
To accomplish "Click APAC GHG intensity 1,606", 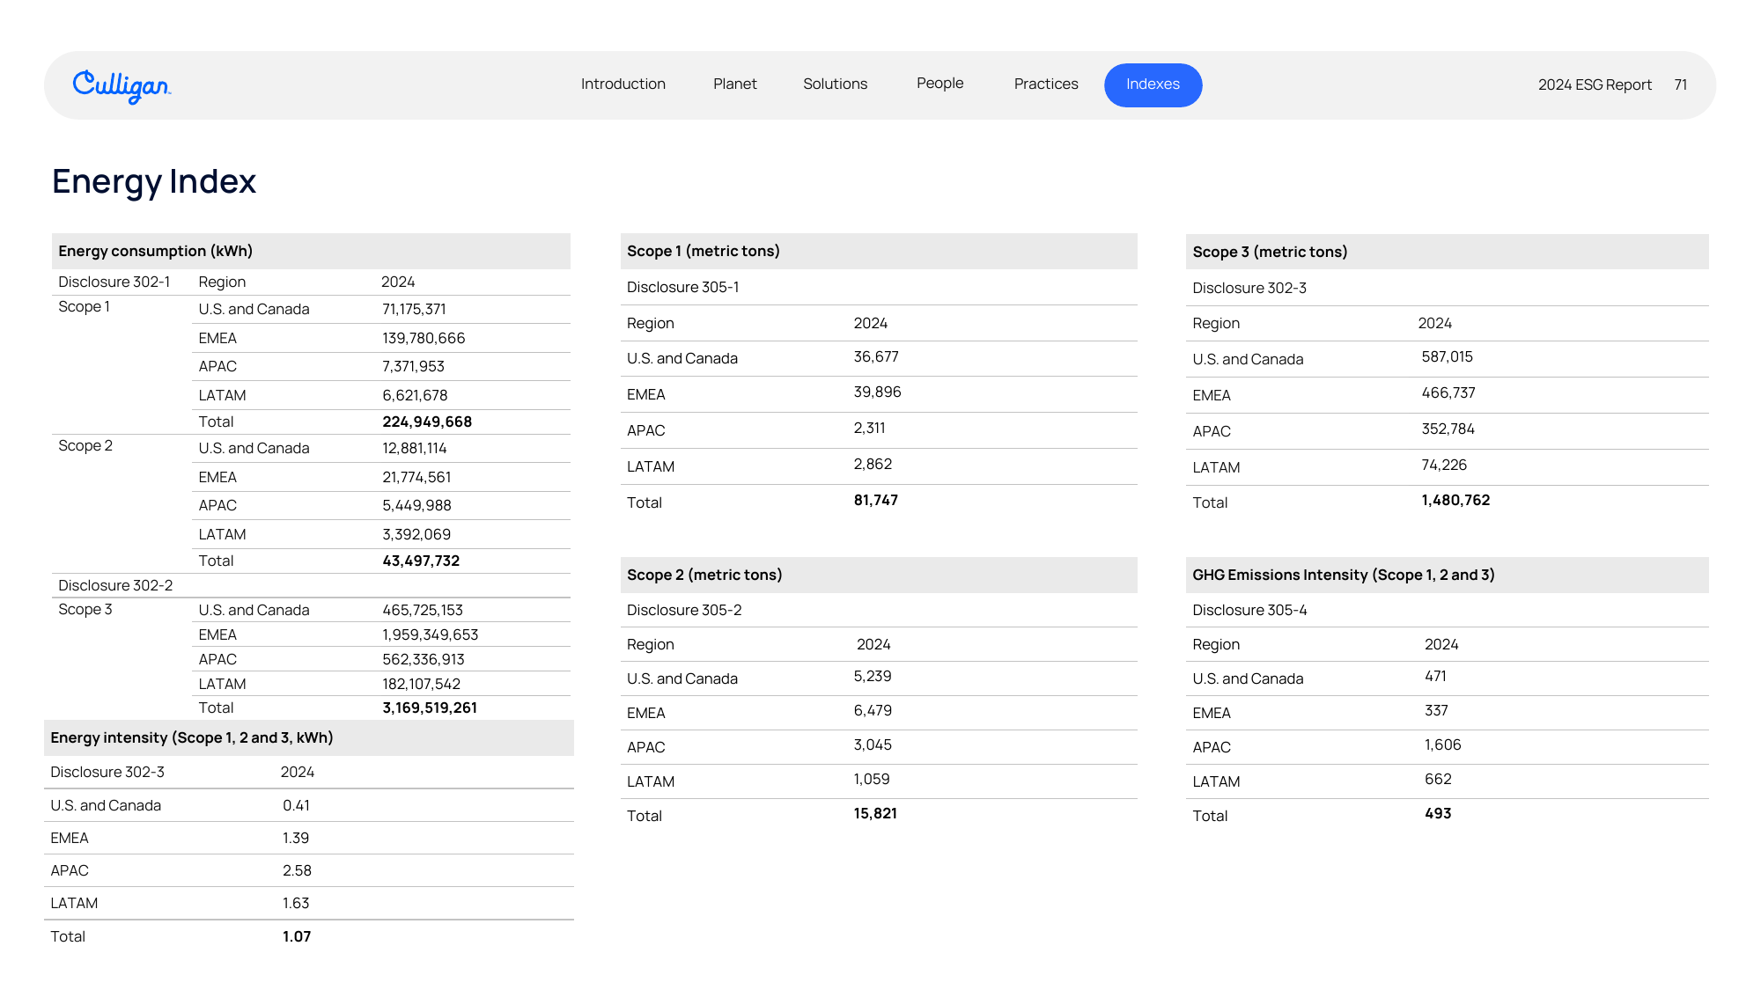I will click(x=1442, y=745).
